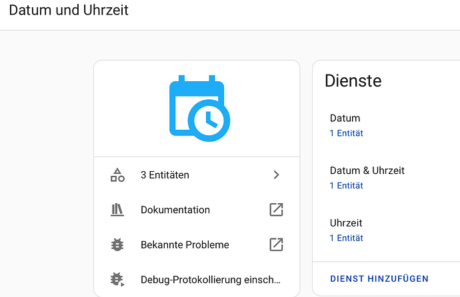Enable Debug-Protokollierung from the list

[210, 280]
